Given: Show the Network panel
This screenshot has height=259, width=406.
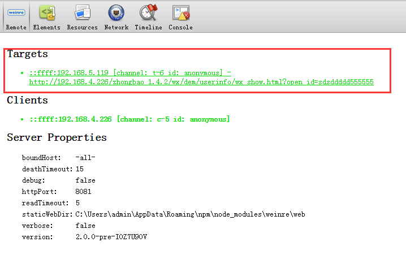Looking at the screenshot, I should coord(116,17).
